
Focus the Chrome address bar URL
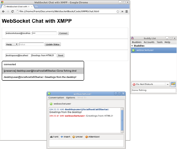(59, 11)
